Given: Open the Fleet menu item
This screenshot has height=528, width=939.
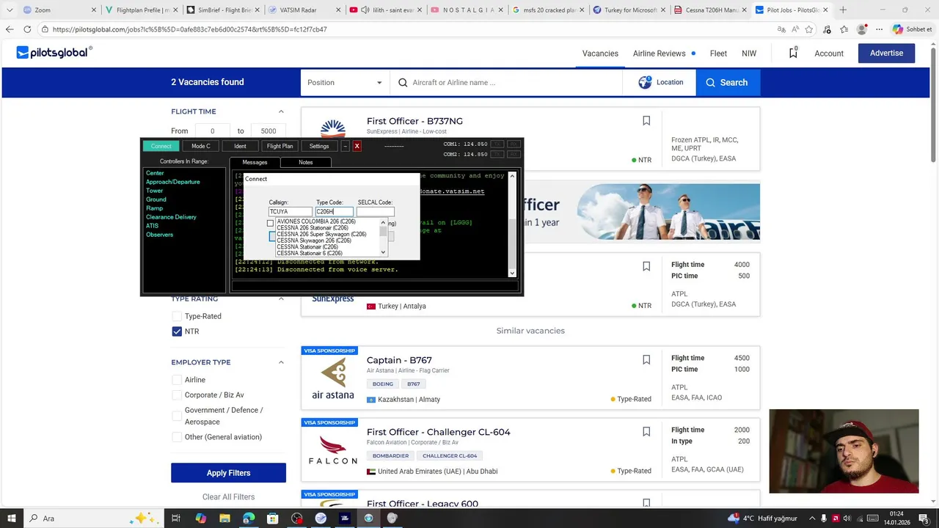Looking at the screenshot, I should (718, 54).
